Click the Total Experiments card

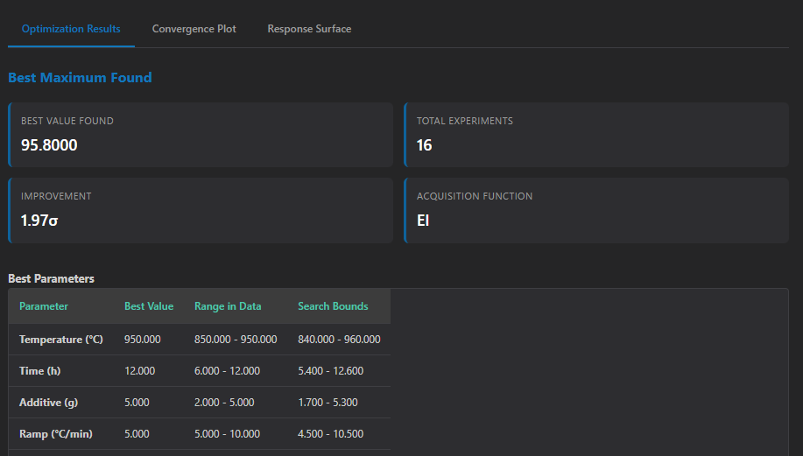(595, 135)
